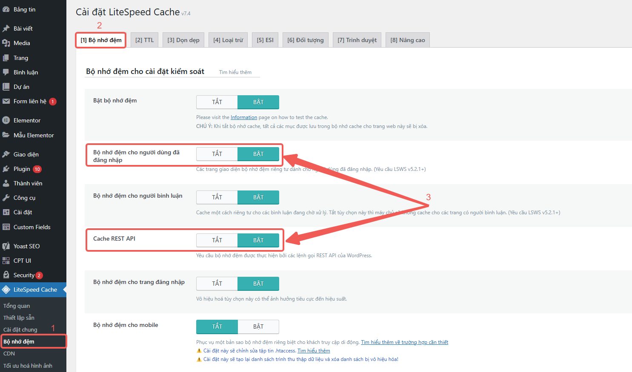Screen dimensions: 632x372
Task: Open the Information page link
Action: coord(244,117)
